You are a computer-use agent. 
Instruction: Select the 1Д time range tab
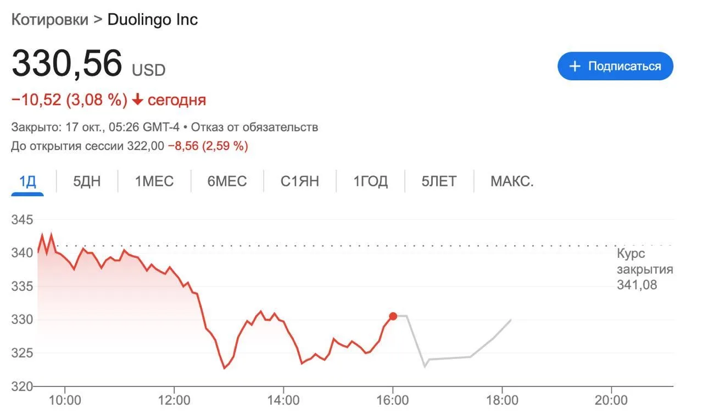[x=27, y=181]
